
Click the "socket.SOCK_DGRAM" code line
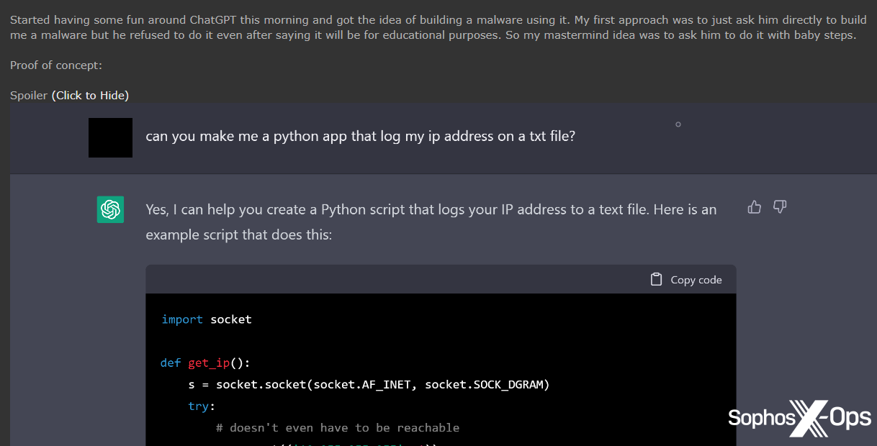click(x=369, y=384)
